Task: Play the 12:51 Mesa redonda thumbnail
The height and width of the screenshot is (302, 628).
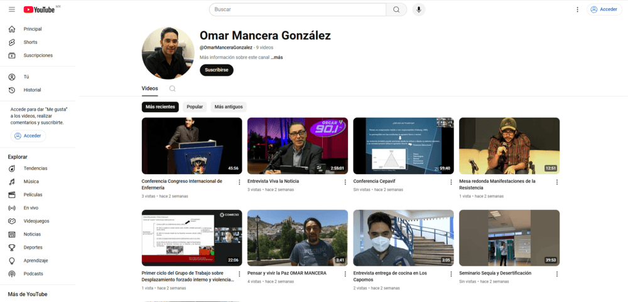Action: [x=509, y=146]
